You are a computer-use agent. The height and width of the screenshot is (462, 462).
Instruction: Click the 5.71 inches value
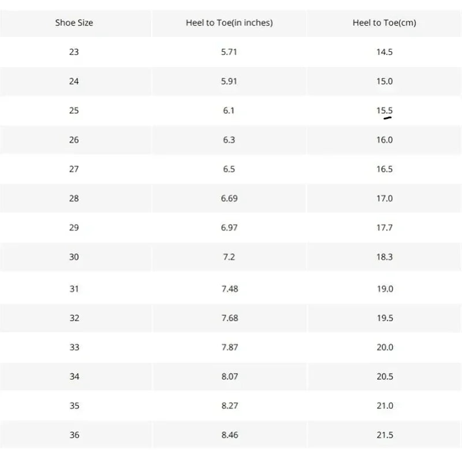click(229, 52)
